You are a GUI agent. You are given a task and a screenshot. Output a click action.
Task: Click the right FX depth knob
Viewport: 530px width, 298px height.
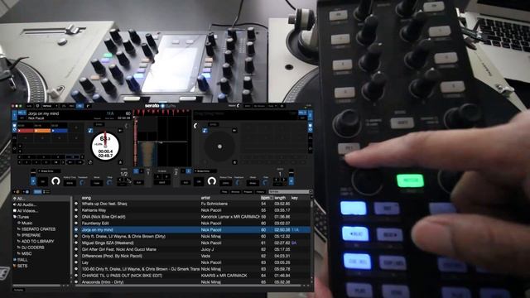click(212, 181)
